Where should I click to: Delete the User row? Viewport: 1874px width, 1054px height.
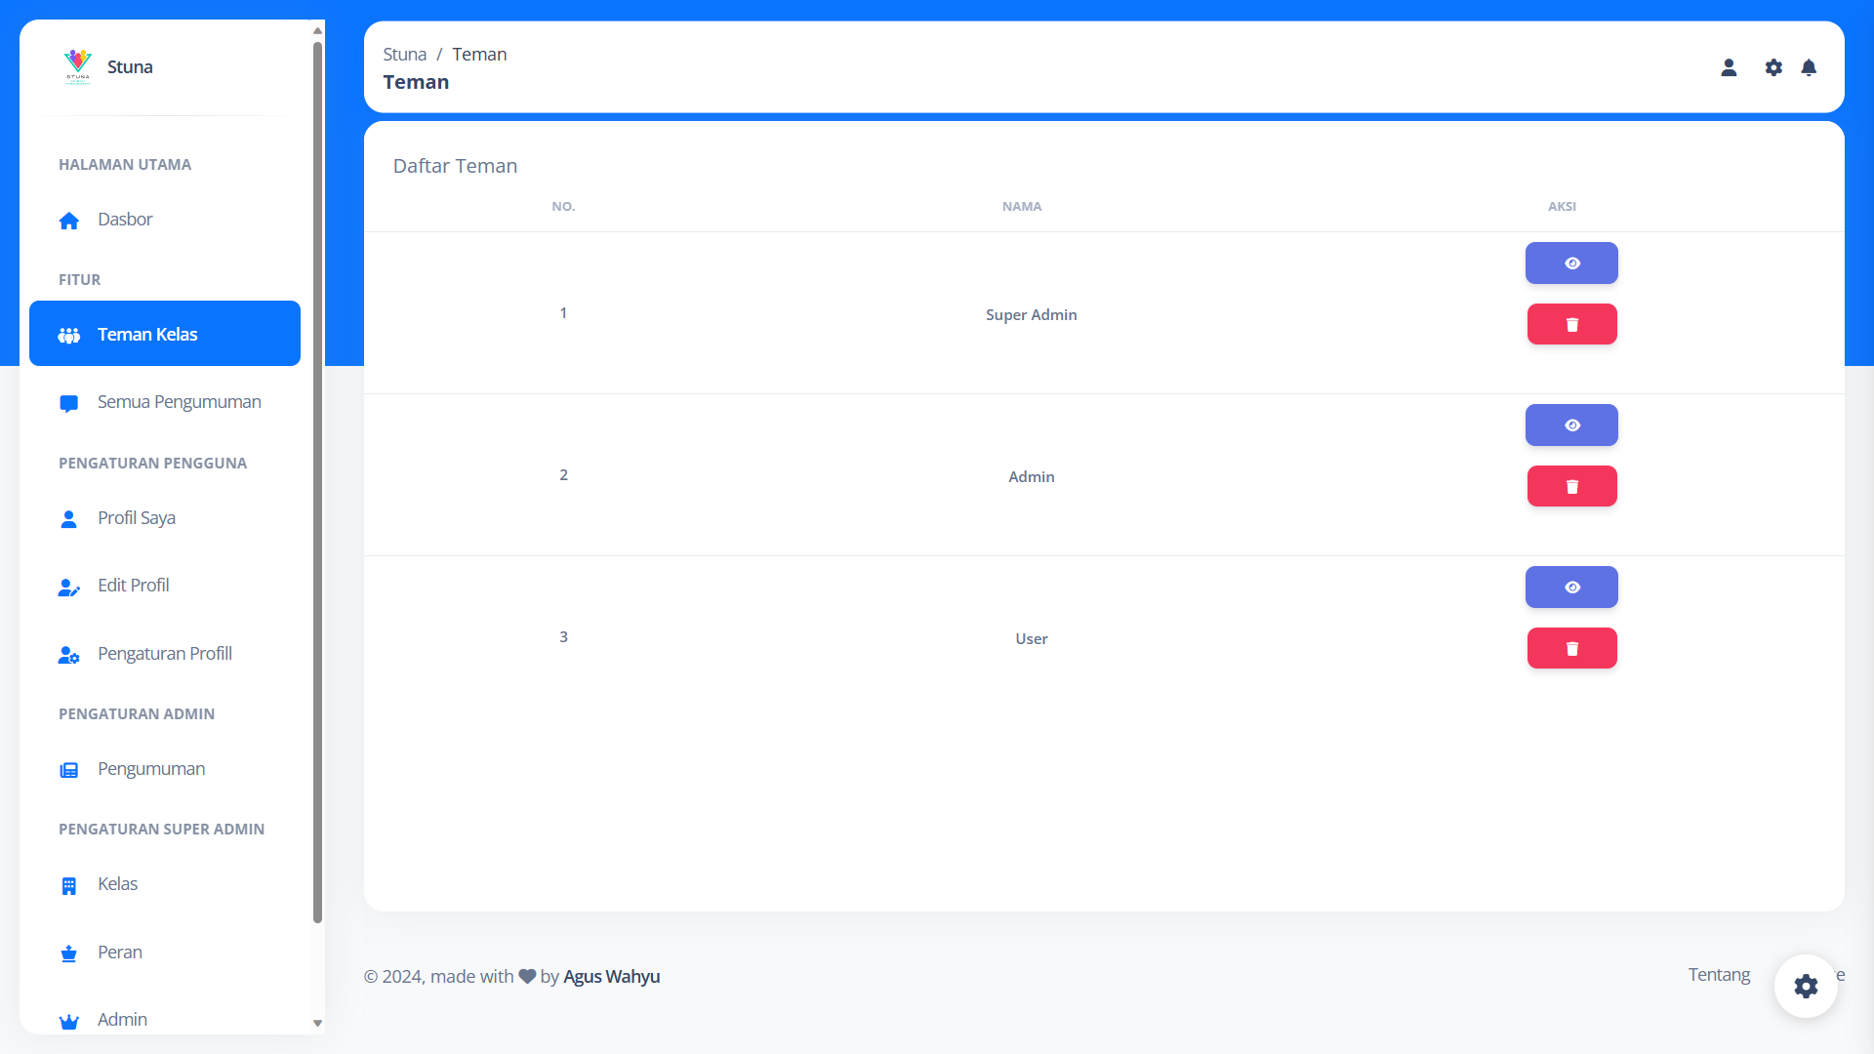1571,648
